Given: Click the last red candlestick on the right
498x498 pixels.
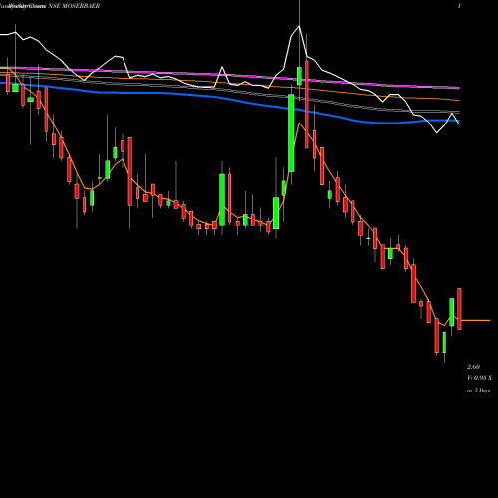Looking at the screenshot, I should pos(459,309).
